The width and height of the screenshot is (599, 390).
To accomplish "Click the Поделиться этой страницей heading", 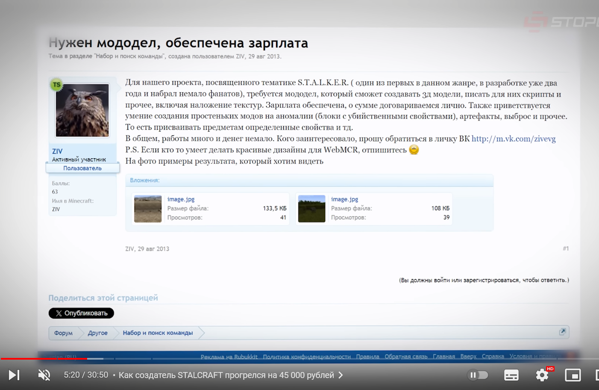I will (x=103, y=298).
